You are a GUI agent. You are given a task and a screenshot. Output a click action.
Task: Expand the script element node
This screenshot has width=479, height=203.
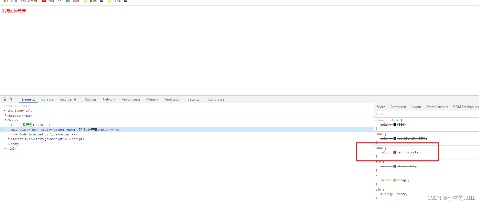9,139
